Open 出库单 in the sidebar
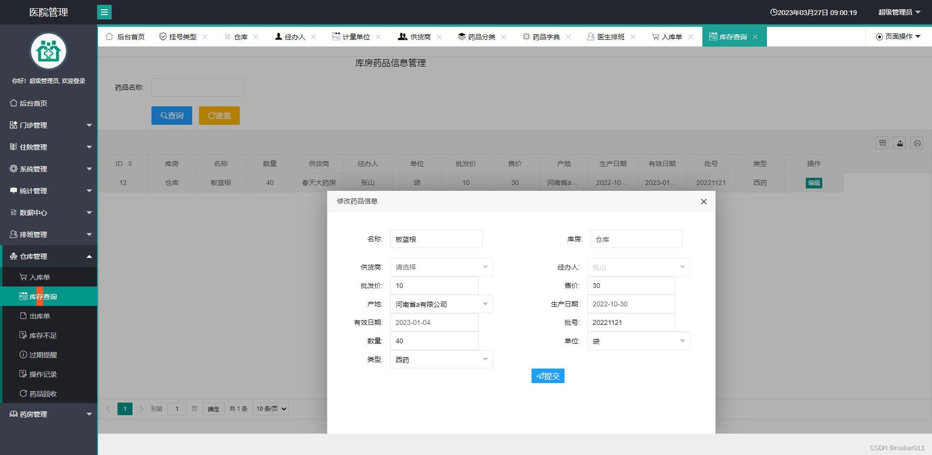The image size is (932, 455). pos(50,316)
